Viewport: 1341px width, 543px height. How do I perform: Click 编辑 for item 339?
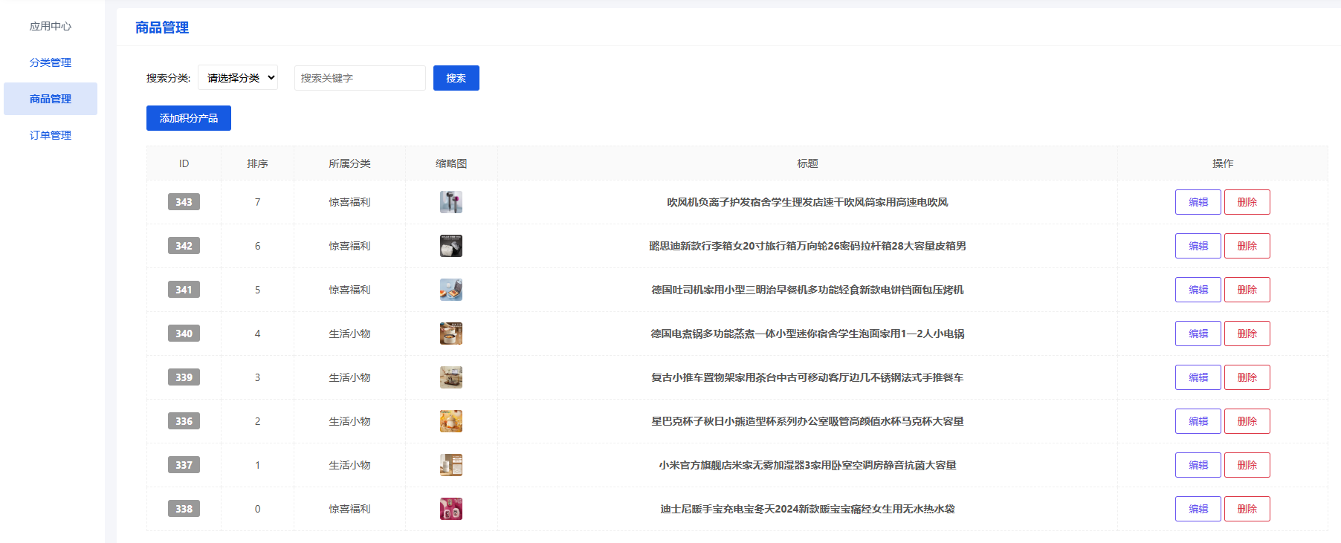(1198, 377)
